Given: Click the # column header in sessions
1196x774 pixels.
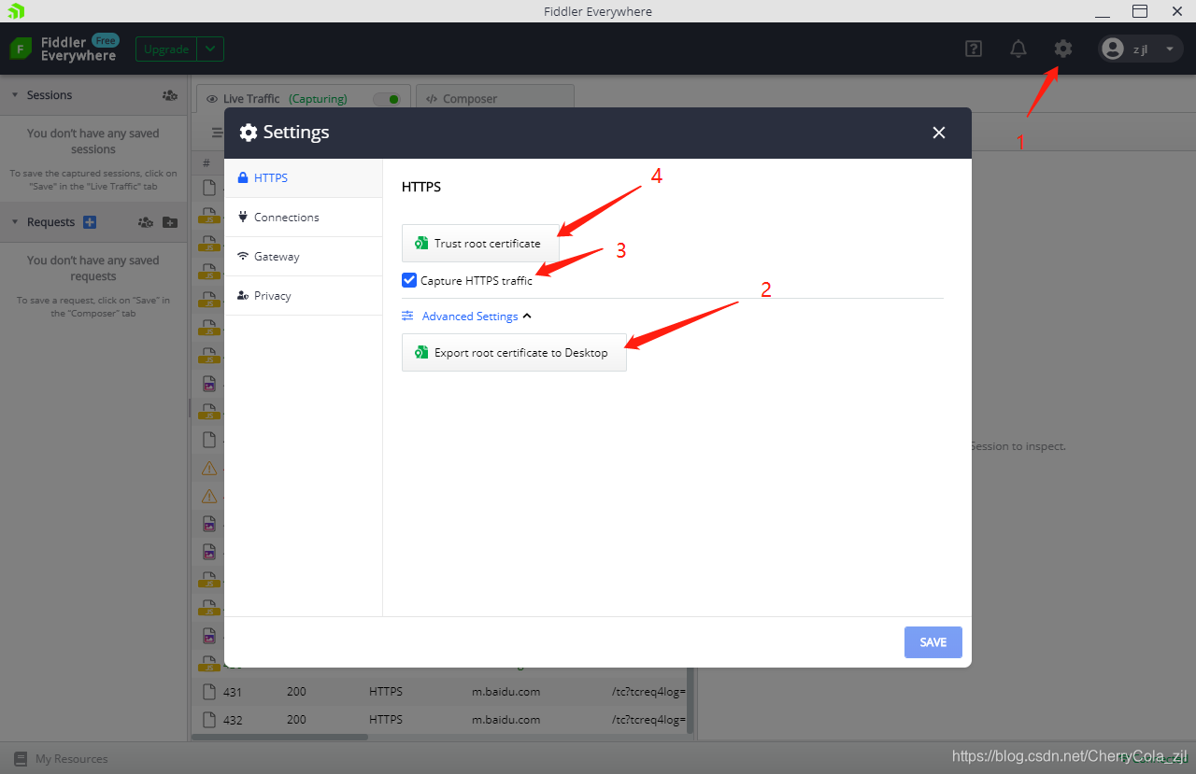Looking at the screenshot, I should 207,163.
